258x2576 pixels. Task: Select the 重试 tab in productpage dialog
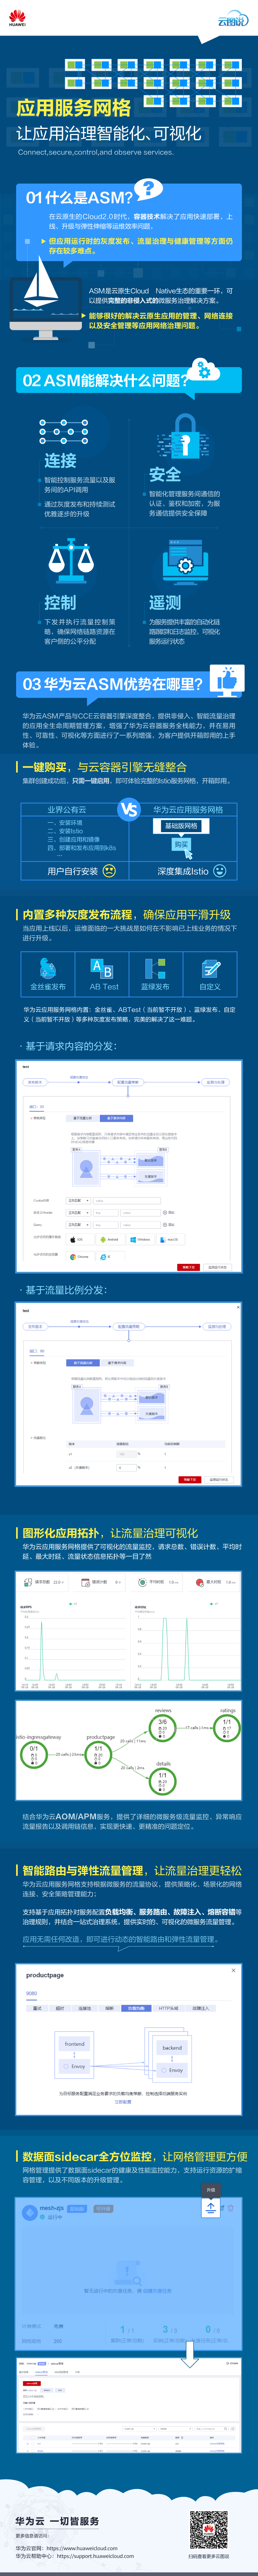(x=38, y=2008)
